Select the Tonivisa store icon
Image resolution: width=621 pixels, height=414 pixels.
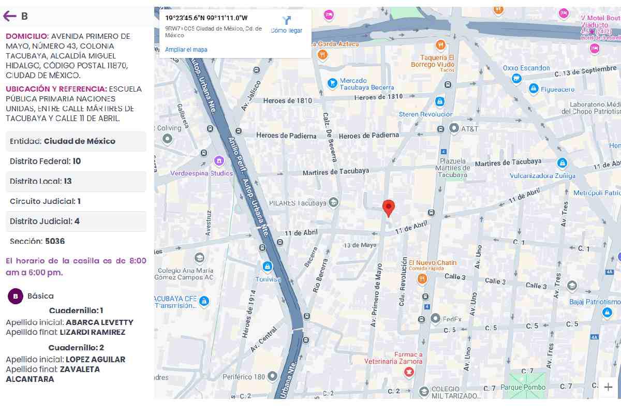point(268,267)
